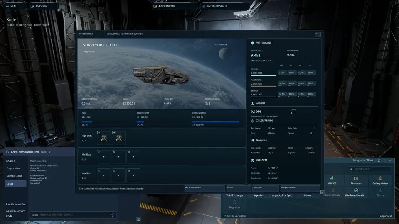The width and height of the screenshot is (399, 224).
Task: Click the Angriff attack icon
Action: point(252,103)
